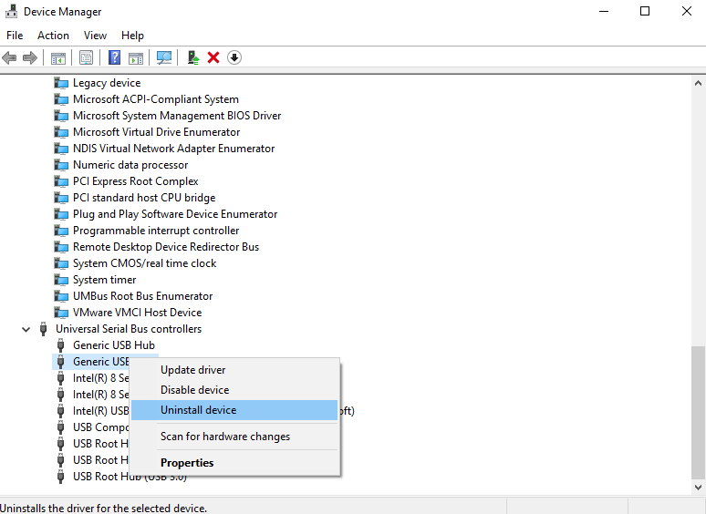This screenshot has height=514, width=706.
Task: Select Plug and Play Software Device Enumerator
Action: pos(175,214)
